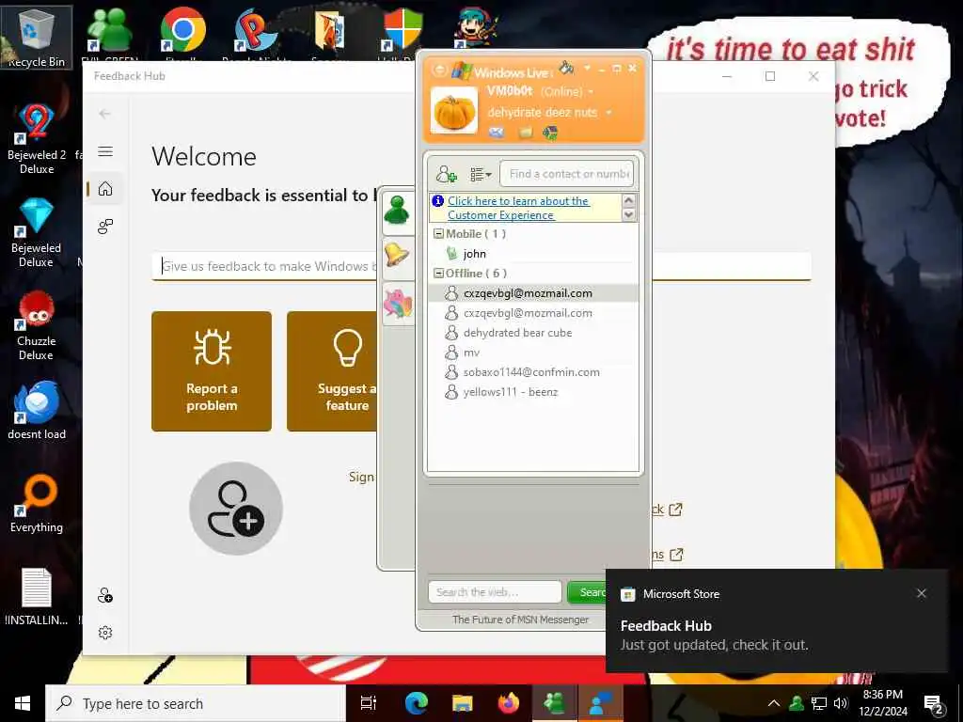Click The Future of MSN Messenger text
Viewport: 963px width, 722px height.
click(x=520, y=620)
